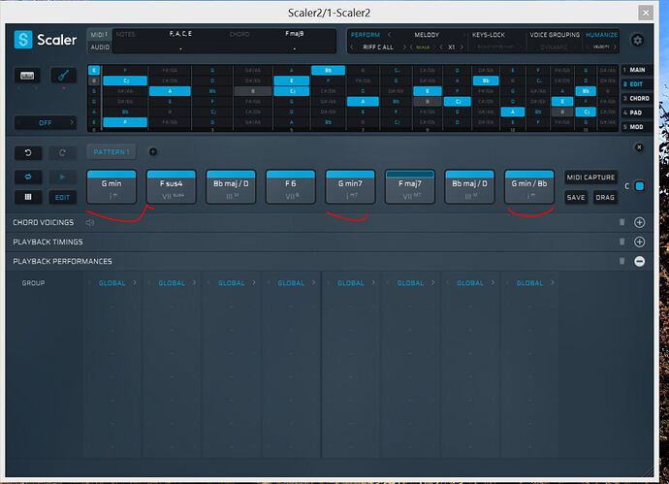Switch to the 5 MOD page
This screenshot has height=484, width=669.
click(634, 127)
